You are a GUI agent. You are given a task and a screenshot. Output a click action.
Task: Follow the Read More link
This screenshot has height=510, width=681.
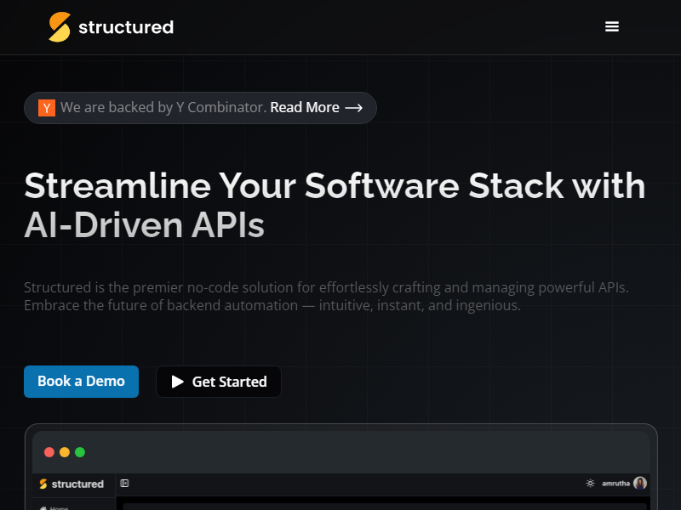(x=305, y=108)
